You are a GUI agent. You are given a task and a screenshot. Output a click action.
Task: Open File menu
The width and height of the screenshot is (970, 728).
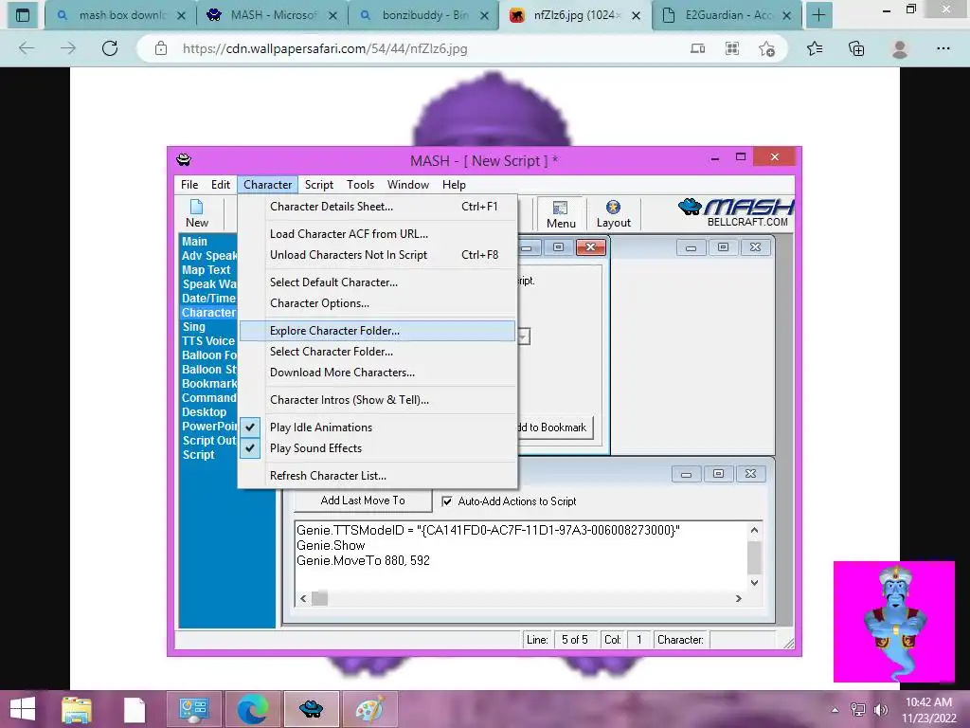(x=189, y=185)
